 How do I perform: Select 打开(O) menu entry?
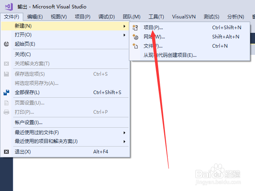pyautogui.click(x=65, y=35)
